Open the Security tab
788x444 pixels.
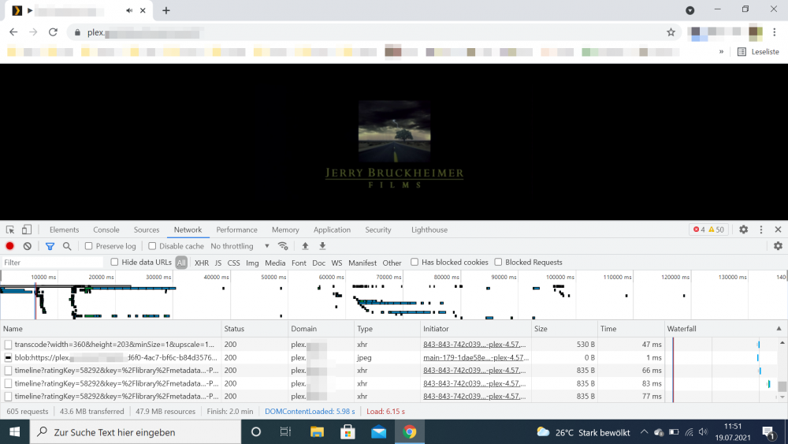click(378, 229)
